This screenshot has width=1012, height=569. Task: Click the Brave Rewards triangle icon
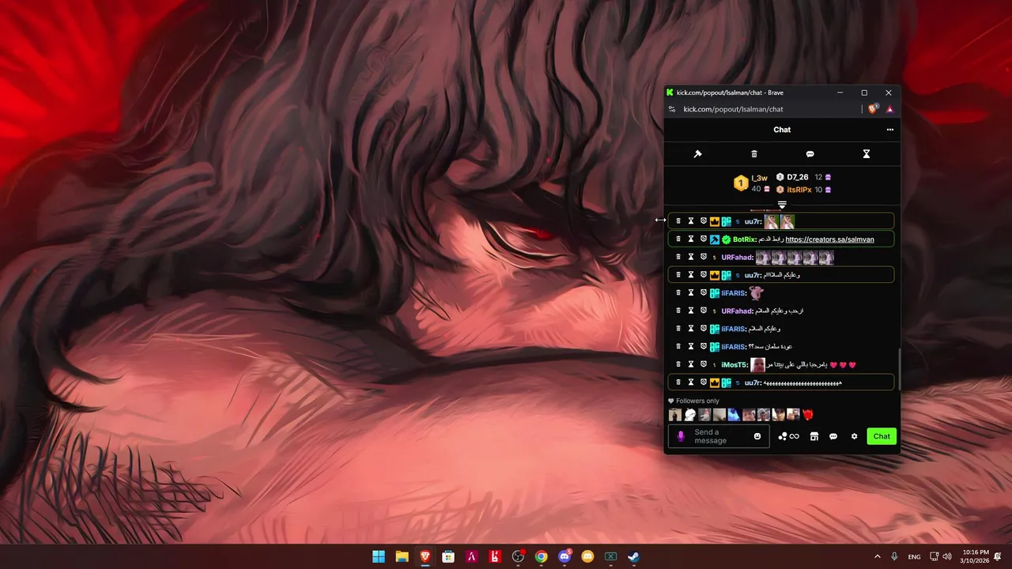pyautogui.click(x=889, y=109)
